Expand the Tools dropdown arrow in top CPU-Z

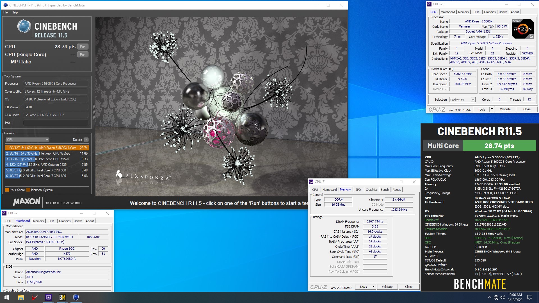[492, 109]
